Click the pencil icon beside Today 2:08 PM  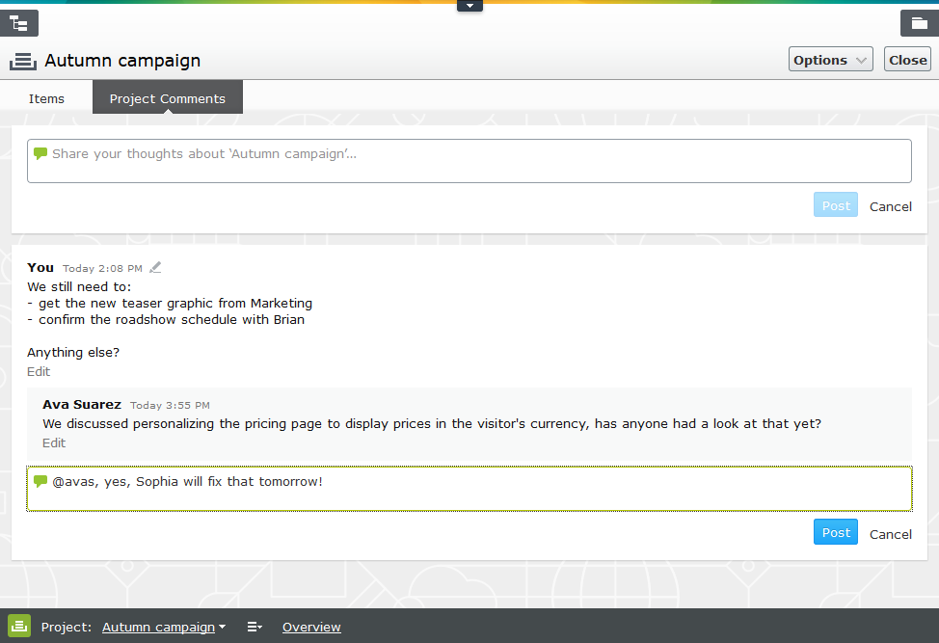click(x=155, y=267)
